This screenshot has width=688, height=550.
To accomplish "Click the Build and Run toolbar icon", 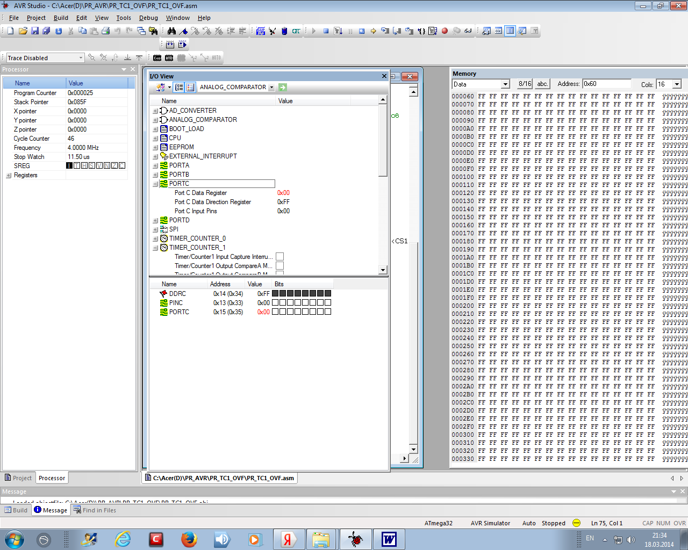I will point(182,45).
